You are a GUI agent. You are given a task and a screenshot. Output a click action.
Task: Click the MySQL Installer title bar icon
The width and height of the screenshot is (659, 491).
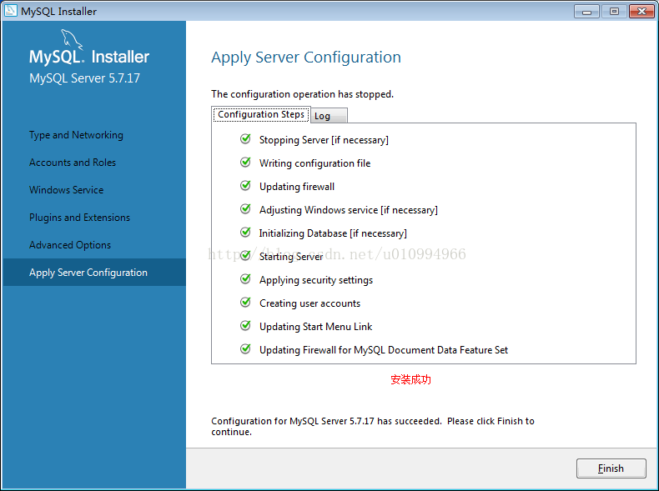click(x=13, y=12)
